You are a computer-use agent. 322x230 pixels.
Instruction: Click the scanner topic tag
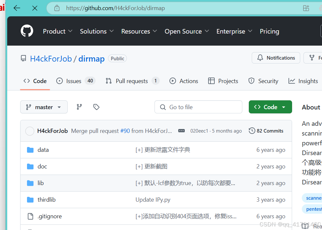(x=312, y=198)
